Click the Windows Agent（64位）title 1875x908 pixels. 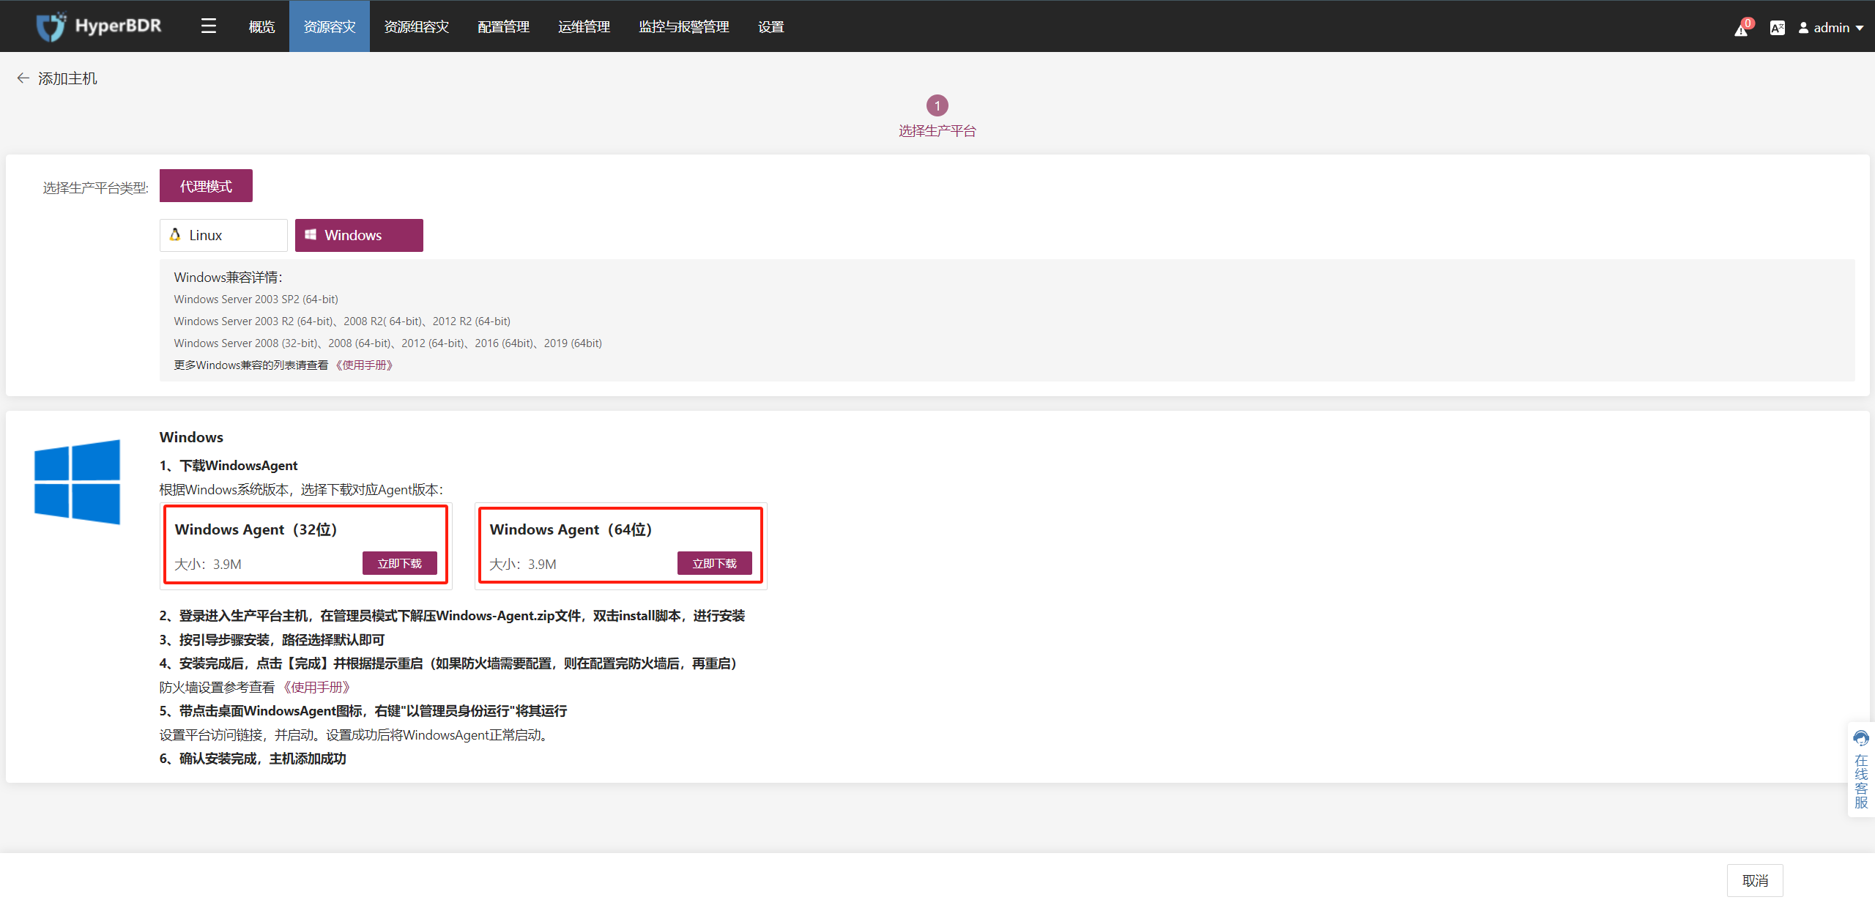coord(571,529)
